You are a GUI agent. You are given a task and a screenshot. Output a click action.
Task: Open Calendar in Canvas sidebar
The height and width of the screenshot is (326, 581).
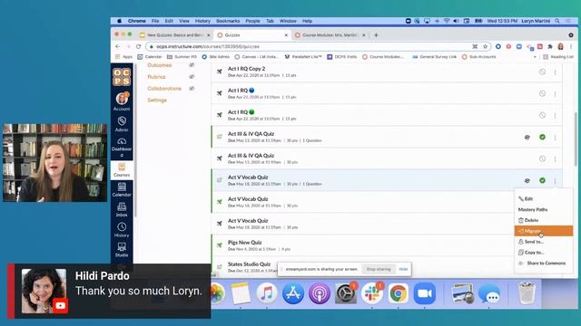pyautogui.click(x=122, y=190)
